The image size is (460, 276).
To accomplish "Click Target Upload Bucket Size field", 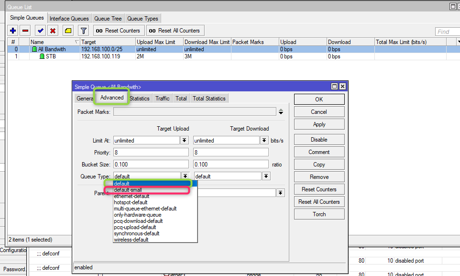I will click(x=151, y=164).
